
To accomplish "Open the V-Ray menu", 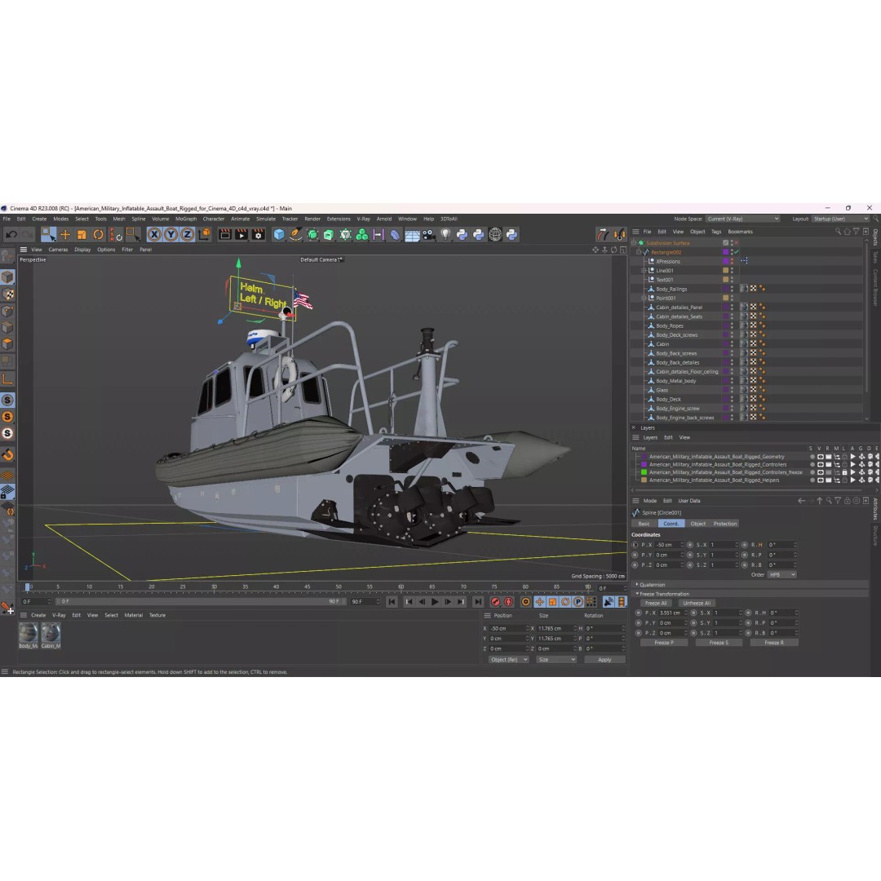I will [x=364, y=219].
